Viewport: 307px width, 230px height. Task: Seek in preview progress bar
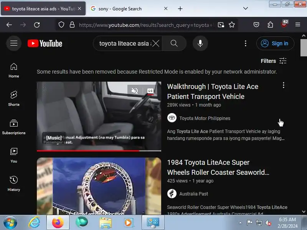click(x=99, y=151)
